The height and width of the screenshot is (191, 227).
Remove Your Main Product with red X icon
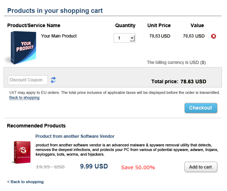[214, 36]
